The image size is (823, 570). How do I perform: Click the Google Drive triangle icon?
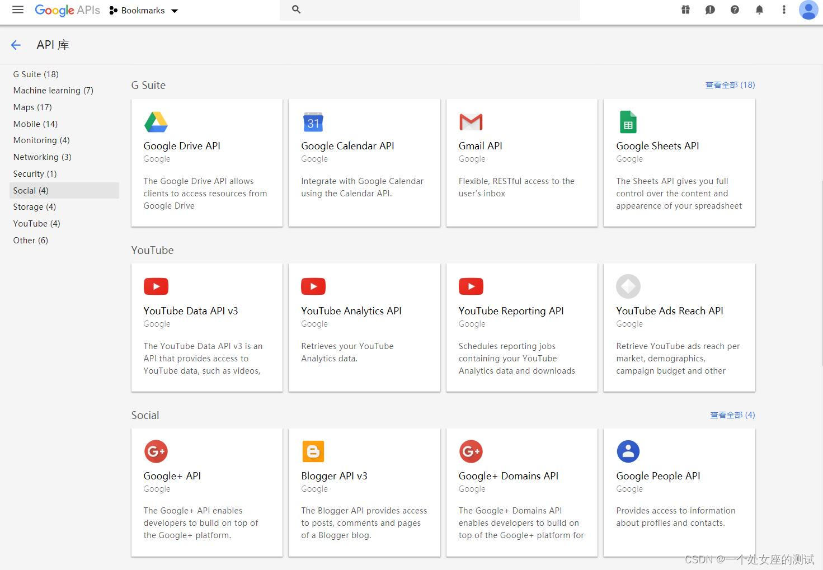(156, 122)
